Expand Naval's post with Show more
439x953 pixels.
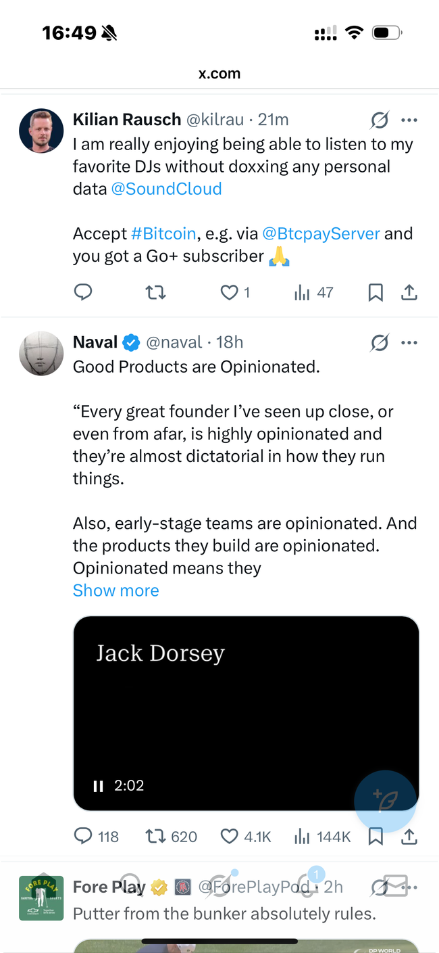116,590
